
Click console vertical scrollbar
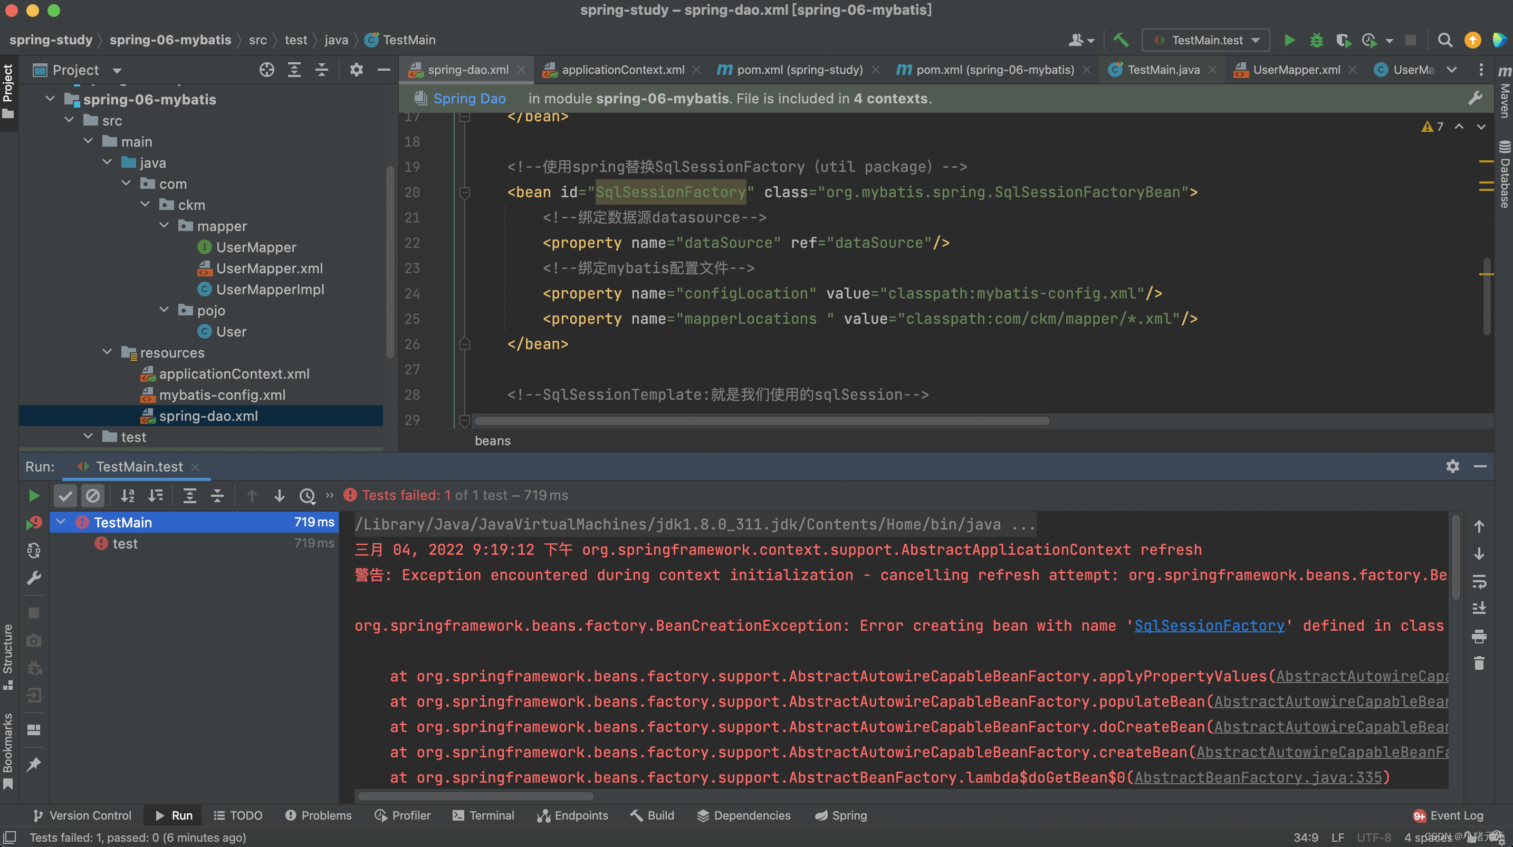point(1455,557)
